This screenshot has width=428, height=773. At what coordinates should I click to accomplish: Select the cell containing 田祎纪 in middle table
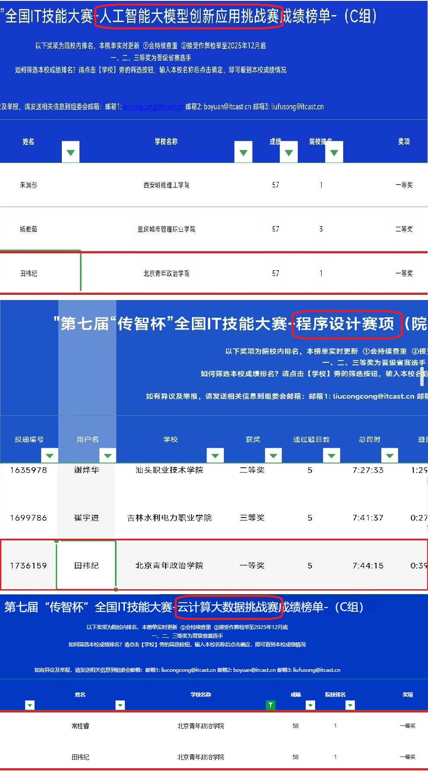[86, 565]
